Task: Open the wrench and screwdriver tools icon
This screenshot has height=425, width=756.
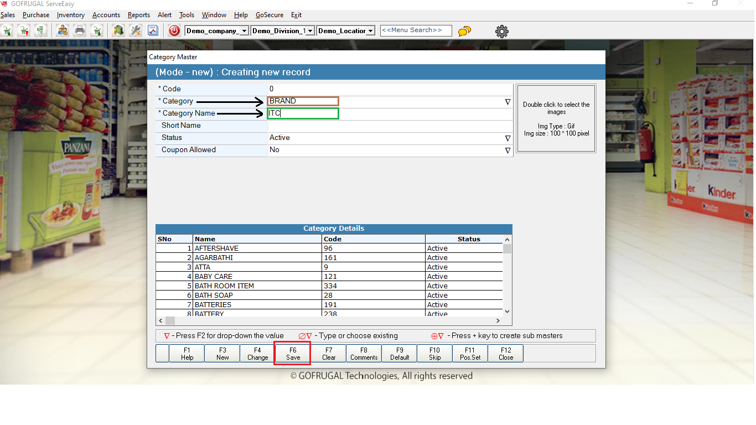Action: [x=135, y=31]
